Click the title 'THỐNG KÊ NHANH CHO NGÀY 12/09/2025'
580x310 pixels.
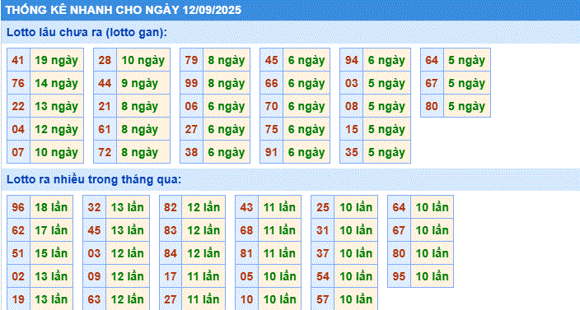[124, 10]
